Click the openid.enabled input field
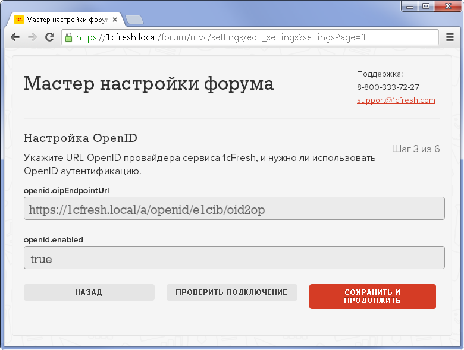The height and width of the screenshot is (350, 464). click(234, 257)
